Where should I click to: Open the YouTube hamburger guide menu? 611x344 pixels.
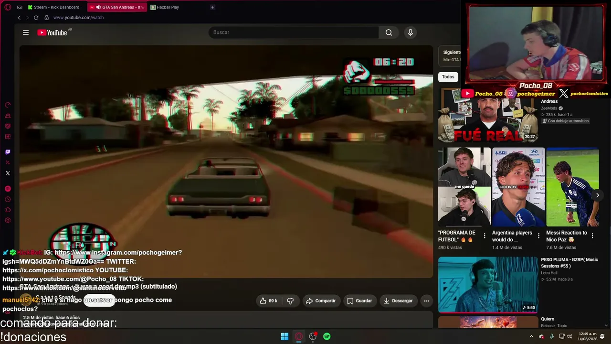[x=26, y=32]
